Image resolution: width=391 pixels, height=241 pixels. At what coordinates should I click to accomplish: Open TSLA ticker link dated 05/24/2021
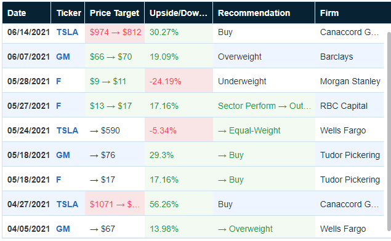pos(67,130)
